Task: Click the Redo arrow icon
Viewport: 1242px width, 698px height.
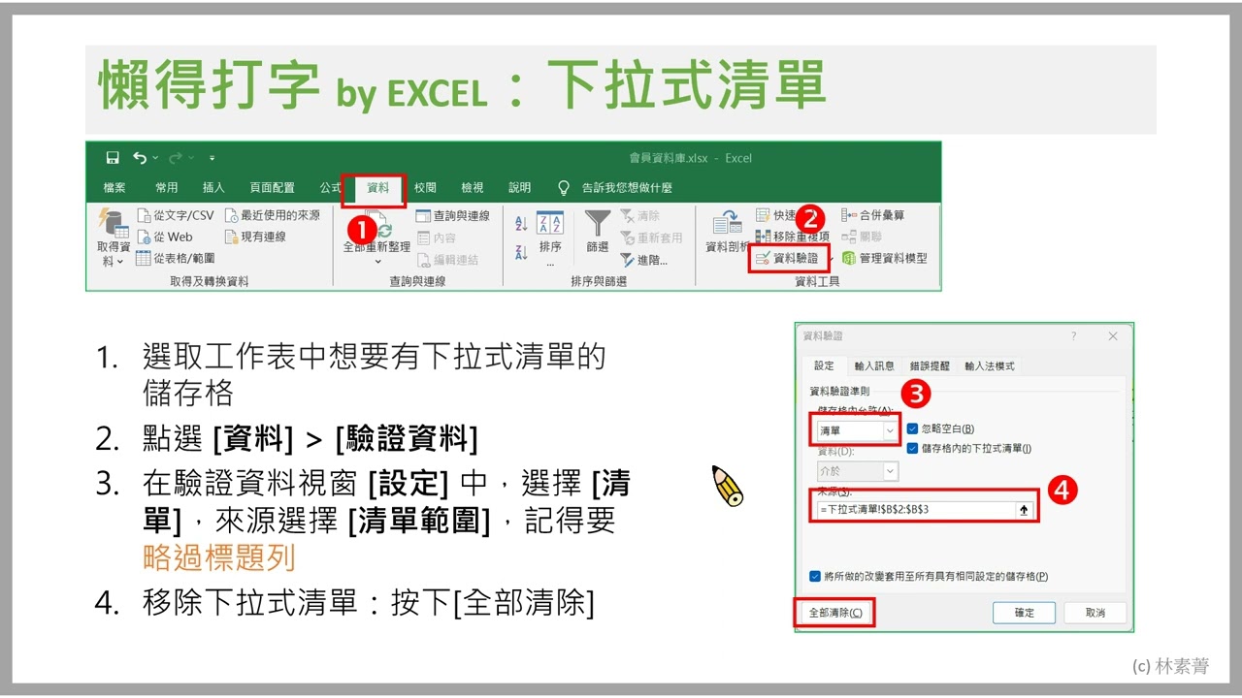Action: pos(176,158)
